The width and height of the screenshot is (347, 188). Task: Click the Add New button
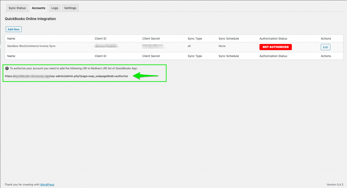click(14, 29)
